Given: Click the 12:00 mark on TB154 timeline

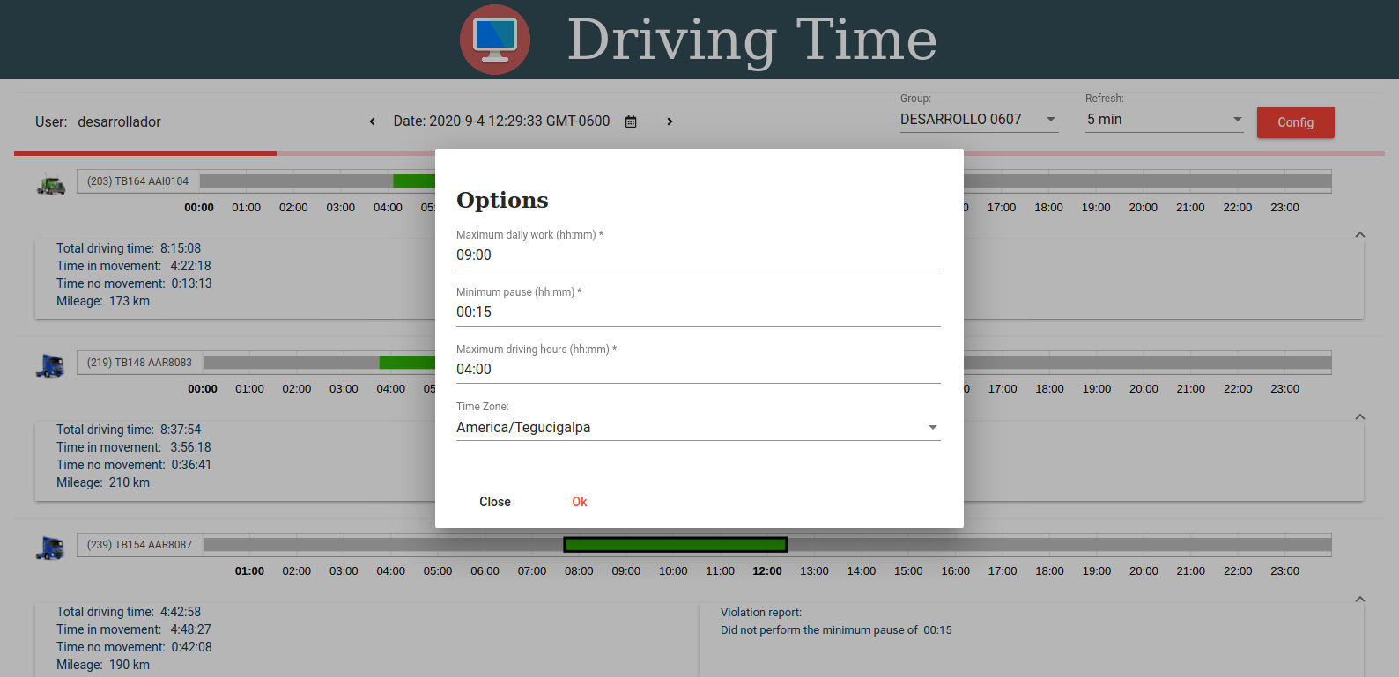Looking at the screenshot, I should [767, 571].
